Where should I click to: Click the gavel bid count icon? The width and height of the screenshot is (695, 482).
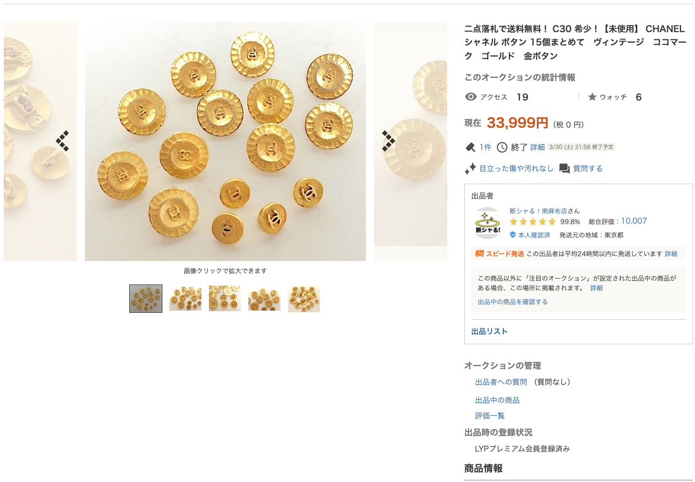(x=471, y=147)
